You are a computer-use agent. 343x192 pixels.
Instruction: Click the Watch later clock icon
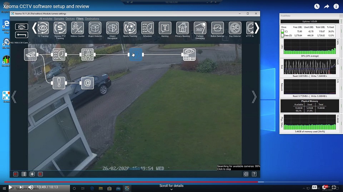click(x=317, y=6)
